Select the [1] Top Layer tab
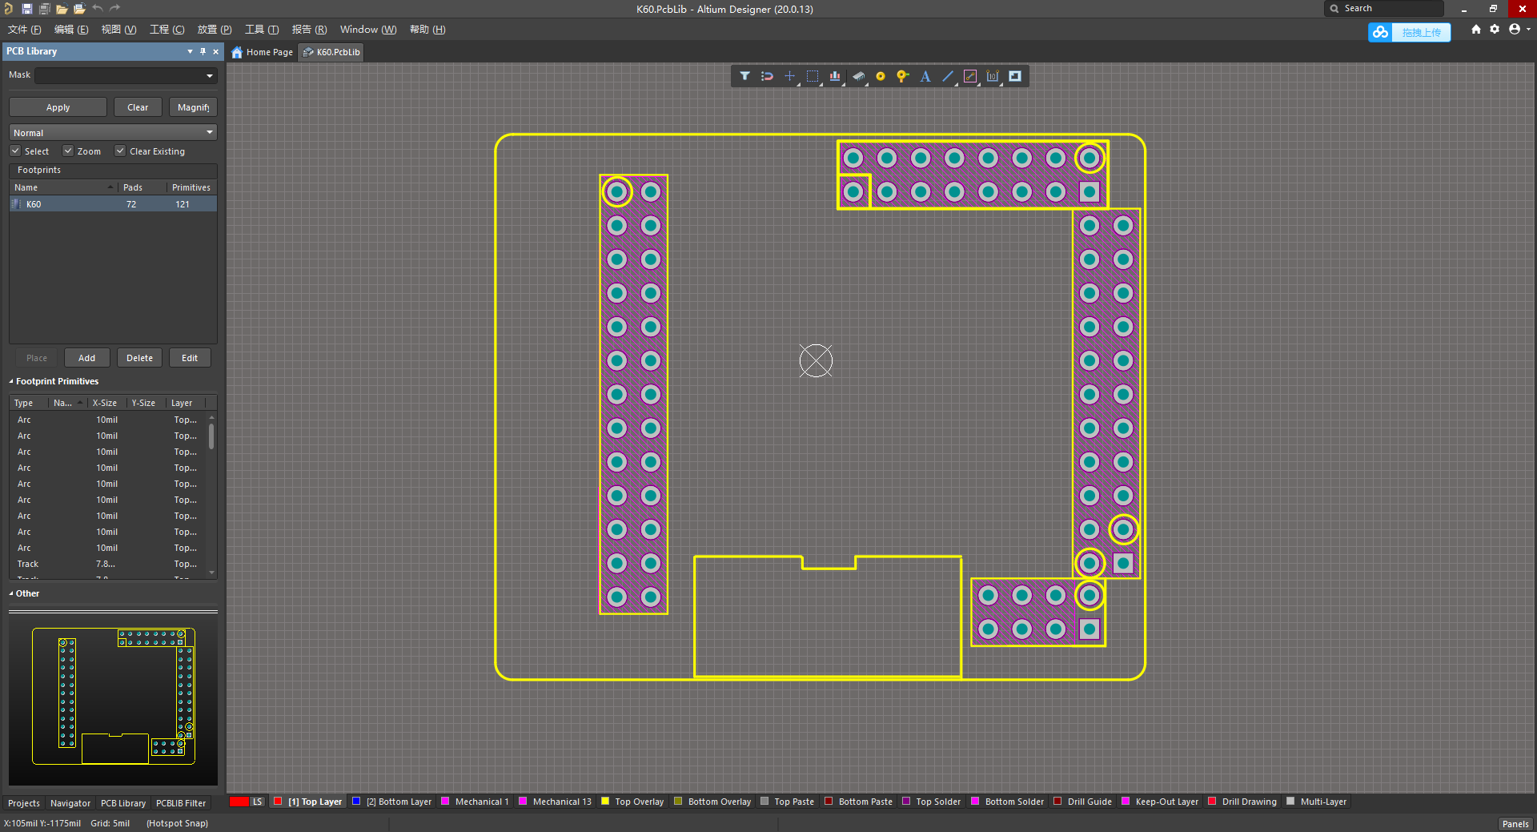The width and height of the screenshot is (1537, 832). coord(308,802)
